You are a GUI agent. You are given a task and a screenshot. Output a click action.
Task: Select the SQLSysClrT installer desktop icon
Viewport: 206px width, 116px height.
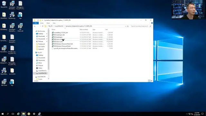coord(4,60)
